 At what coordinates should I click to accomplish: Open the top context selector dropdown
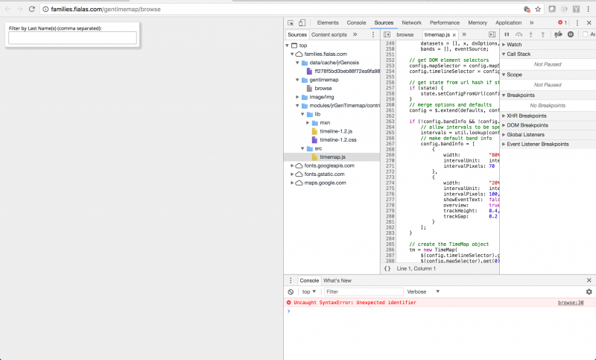coord(309,291)
